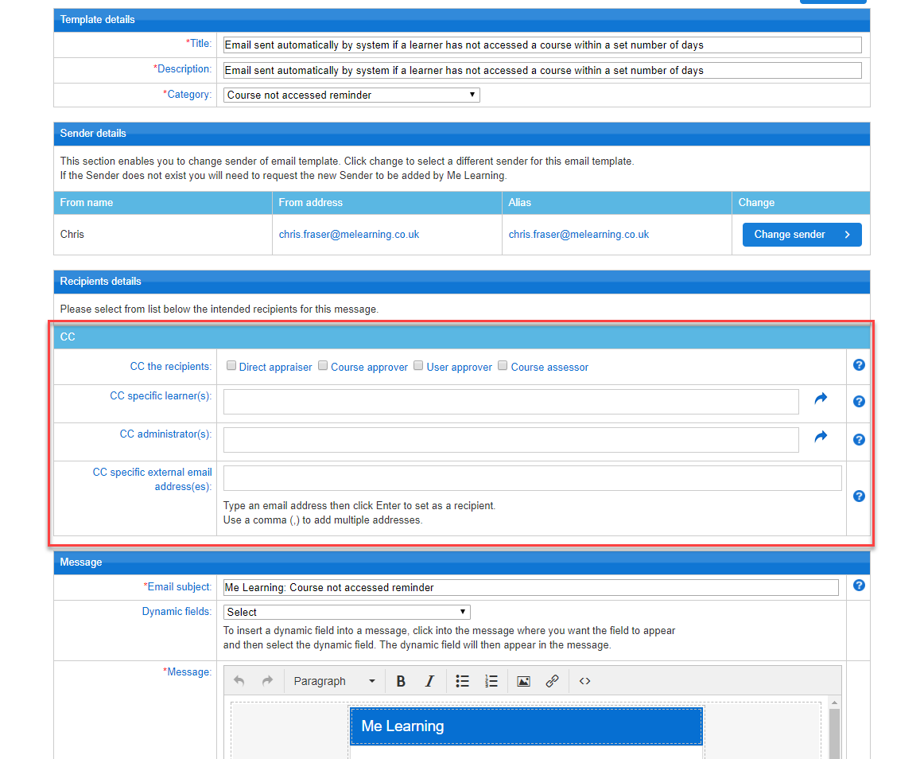
Task: Focus the CC administrator(s) field
Action: (x=511, y=440)
